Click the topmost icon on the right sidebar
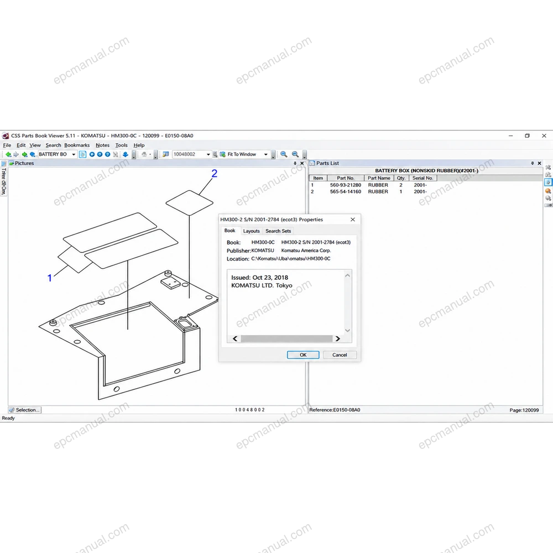The image size is (553, 553). tap(548, 167)
